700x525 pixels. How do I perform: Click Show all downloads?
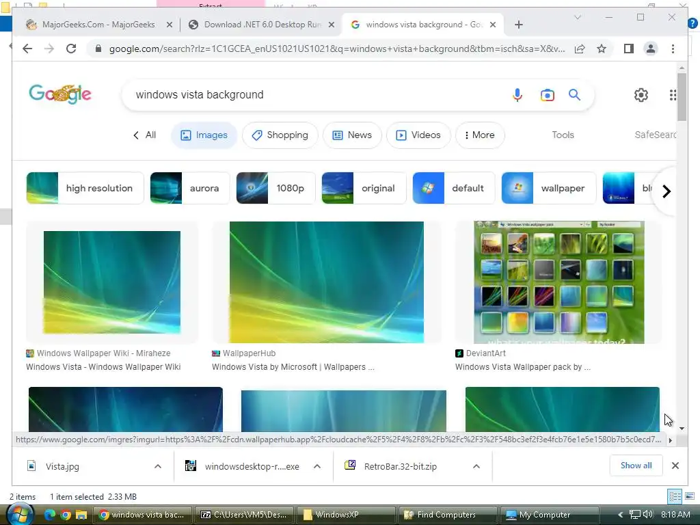click(x=636, y=465)
